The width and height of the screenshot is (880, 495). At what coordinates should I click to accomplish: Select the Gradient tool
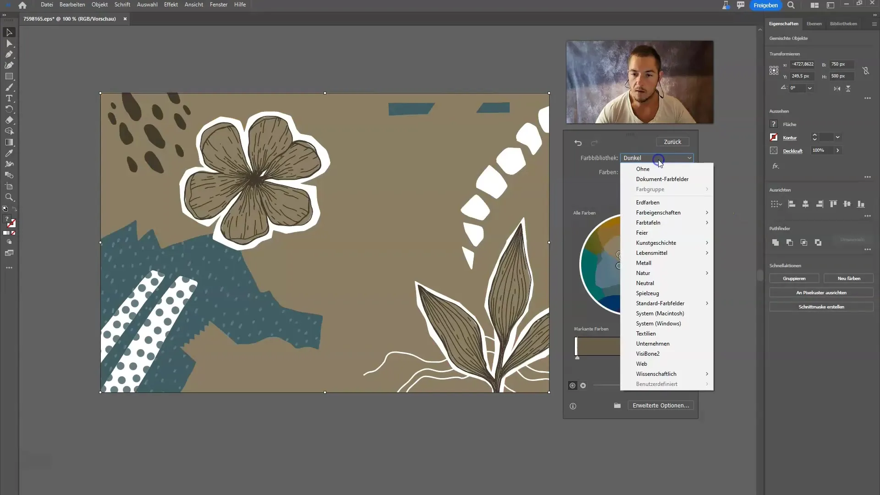(9, 143)
